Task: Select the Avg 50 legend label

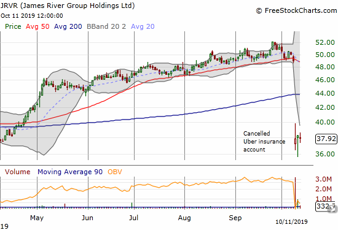Action: coord(37,26)
